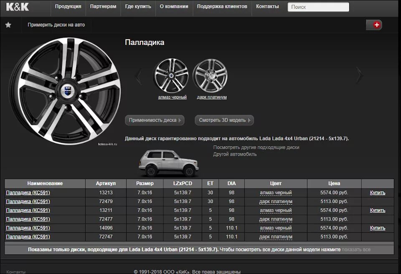Click the ET column header

[210, 183]
